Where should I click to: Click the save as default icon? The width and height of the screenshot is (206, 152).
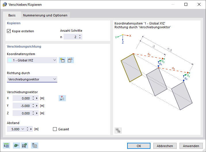tap(24, 146)
